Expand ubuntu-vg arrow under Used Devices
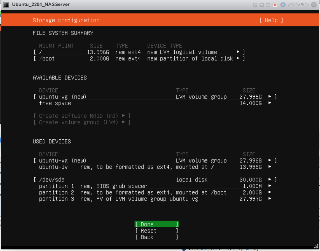 (x=270, y=160)
